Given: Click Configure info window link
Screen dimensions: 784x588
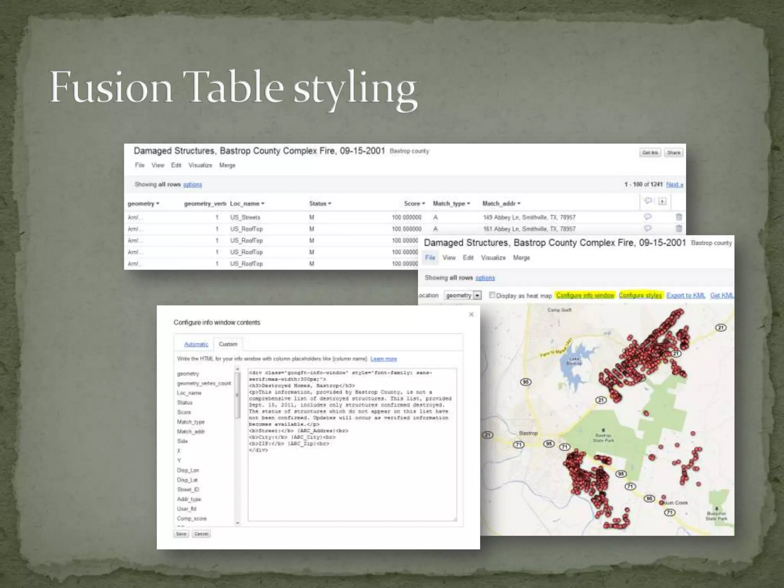Looking at the screenshot, I should point(585,295).
